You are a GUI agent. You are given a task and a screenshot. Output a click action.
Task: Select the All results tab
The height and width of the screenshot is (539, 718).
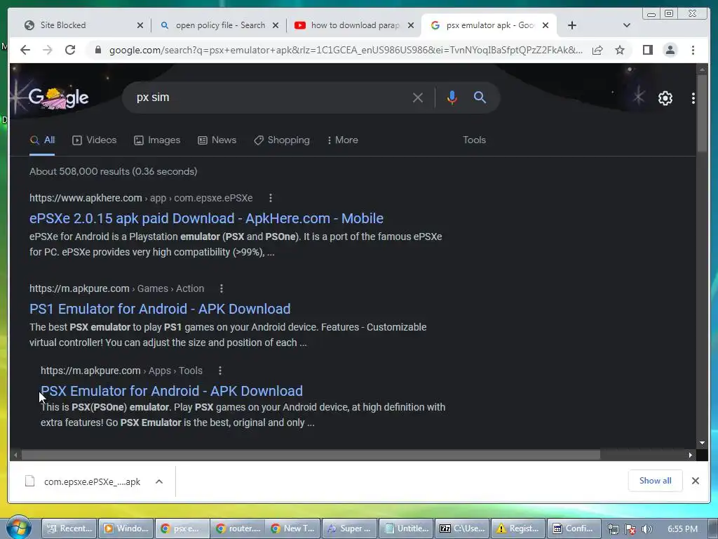coord(42,140)
